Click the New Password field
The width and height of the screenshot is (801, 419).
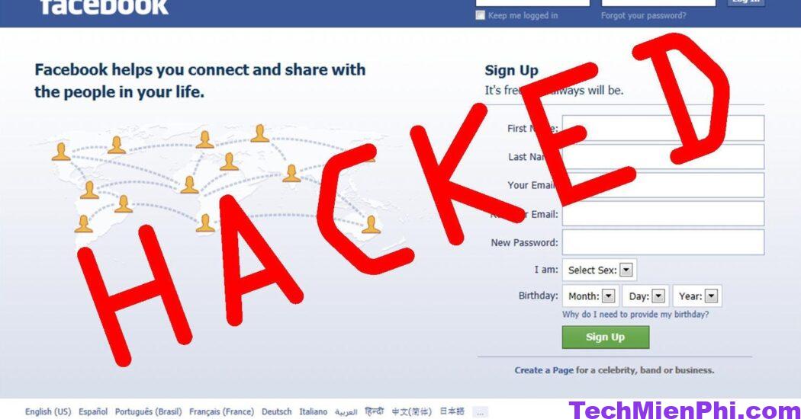[663, 242]
